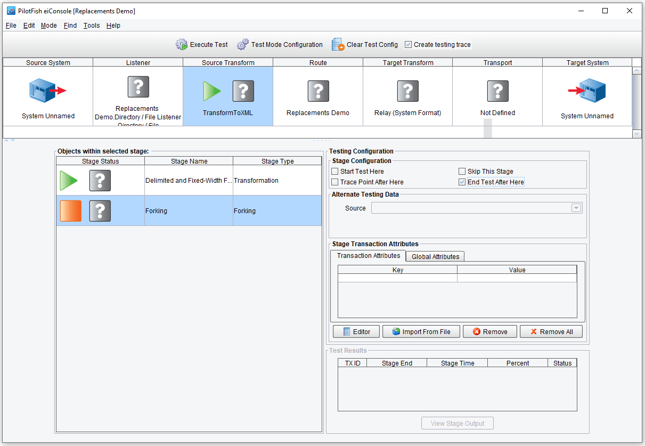Click the Stage Status column header
This screenshot has width=645, height=446.
[x=100, y=161]
